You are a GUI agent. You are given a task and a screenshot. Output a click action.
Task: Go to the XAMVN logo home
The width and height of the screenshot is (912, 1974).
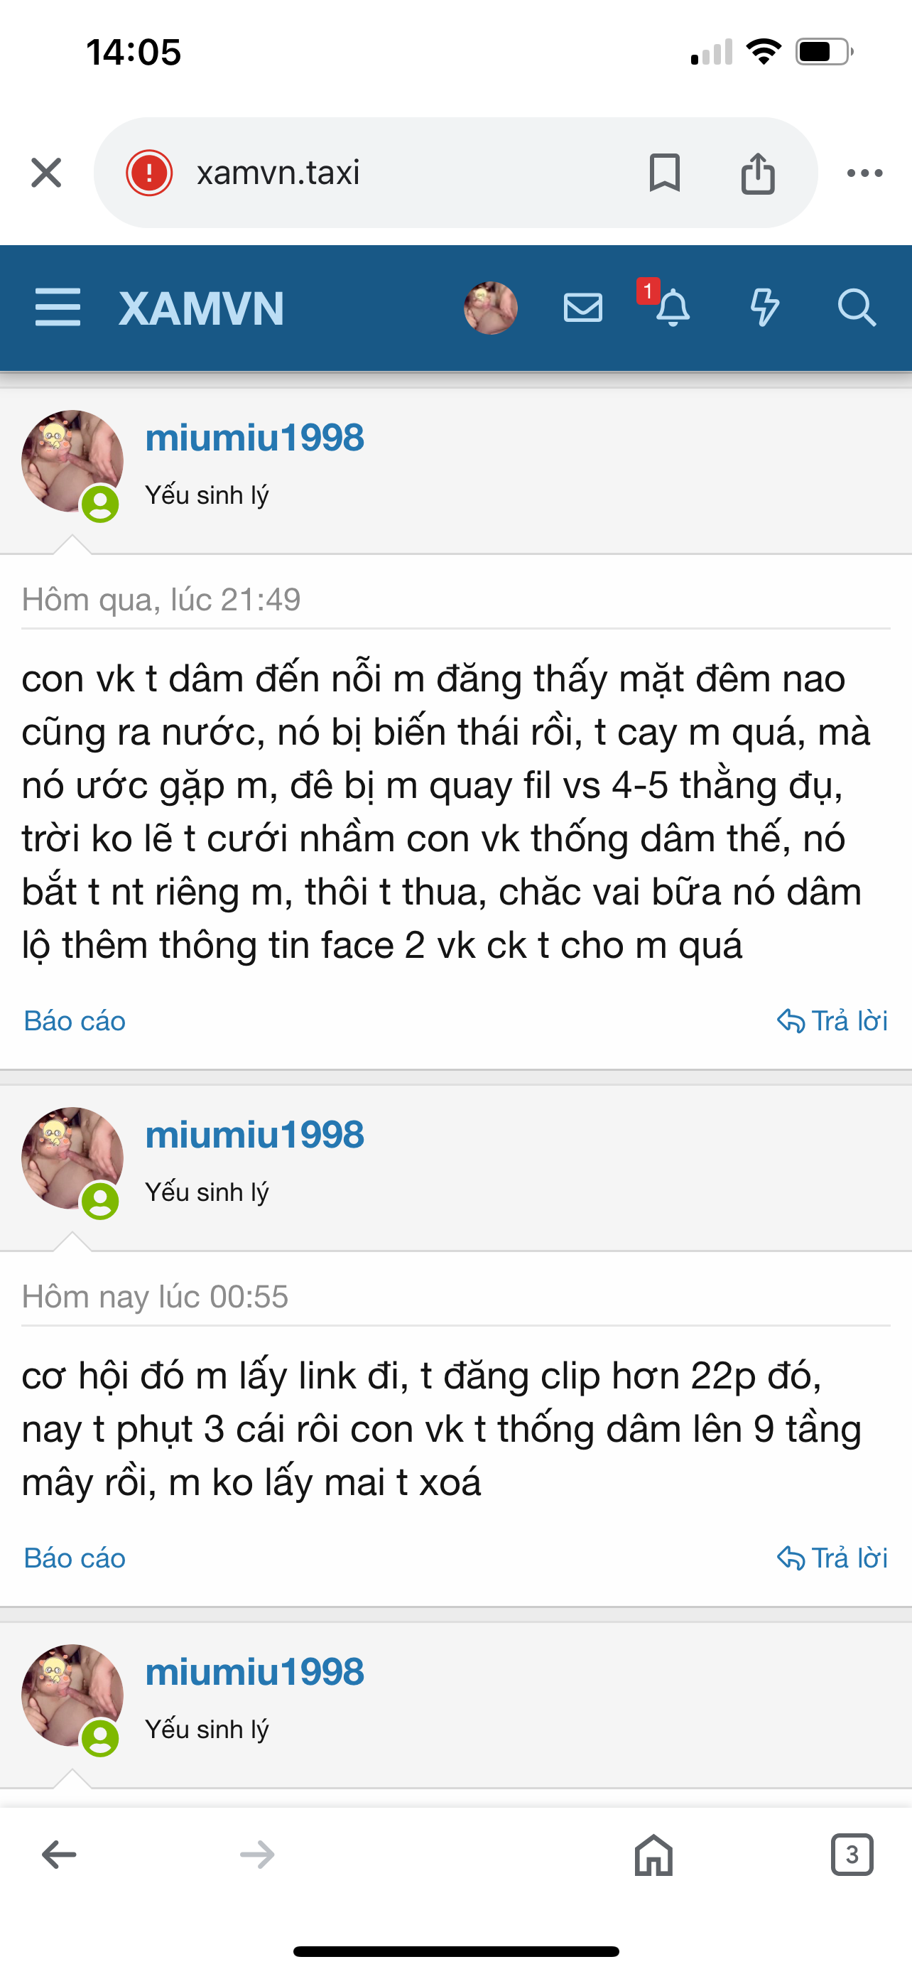click(x=202, y=309)
